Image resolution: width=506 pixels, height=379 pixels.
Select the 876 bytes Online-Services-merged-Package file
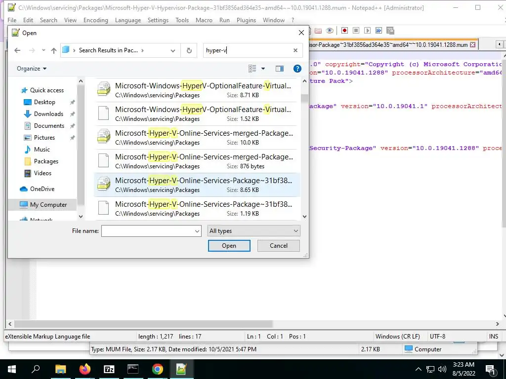pyautogui.click(x=197, y=161)
